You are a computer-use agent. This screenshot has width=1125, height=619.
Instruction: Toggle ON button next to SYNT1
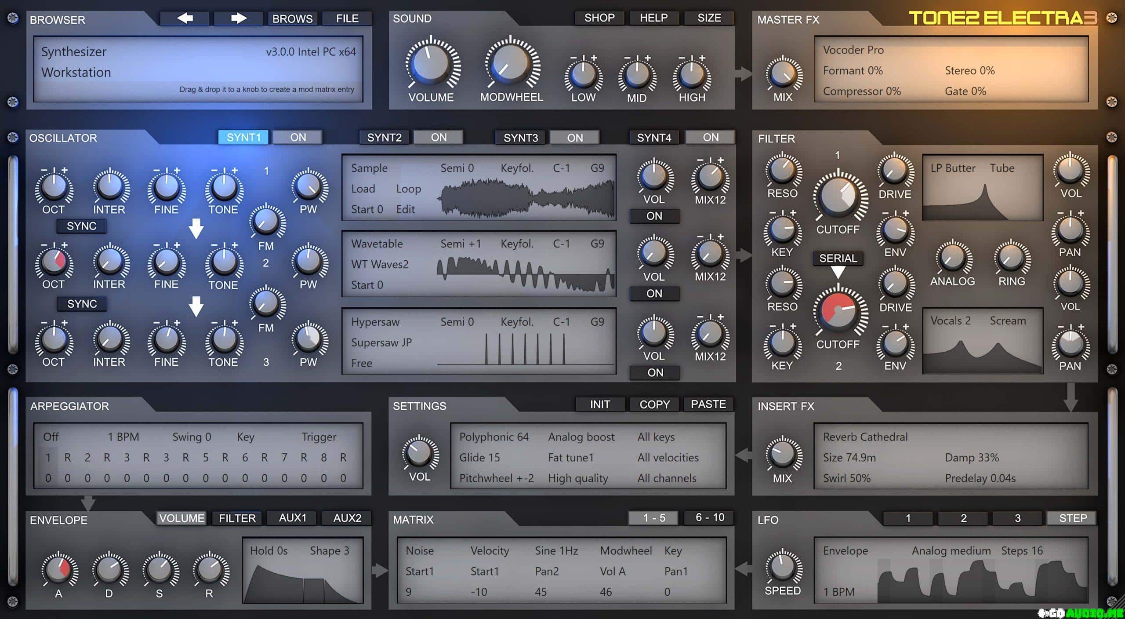[x=298, y=137]
